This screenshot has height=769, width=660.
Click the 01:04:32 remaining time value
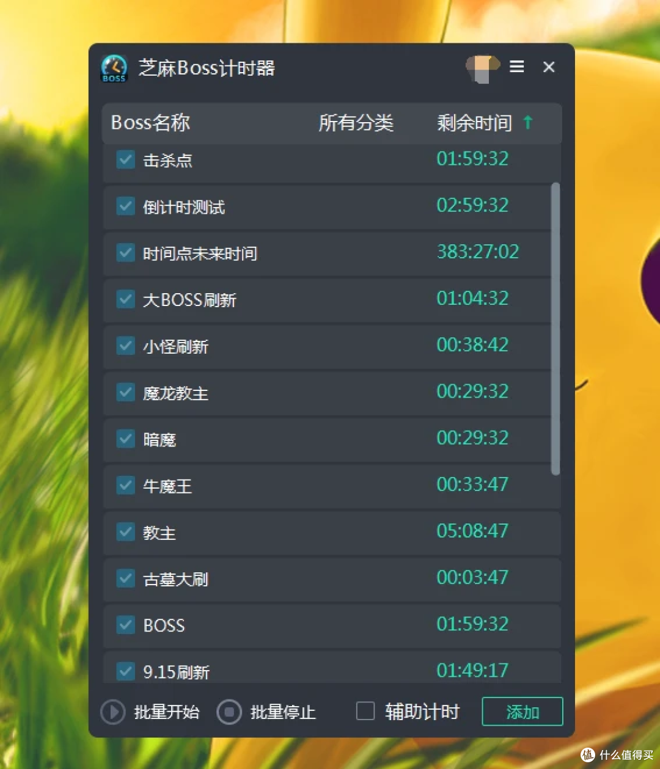(472, 298)
